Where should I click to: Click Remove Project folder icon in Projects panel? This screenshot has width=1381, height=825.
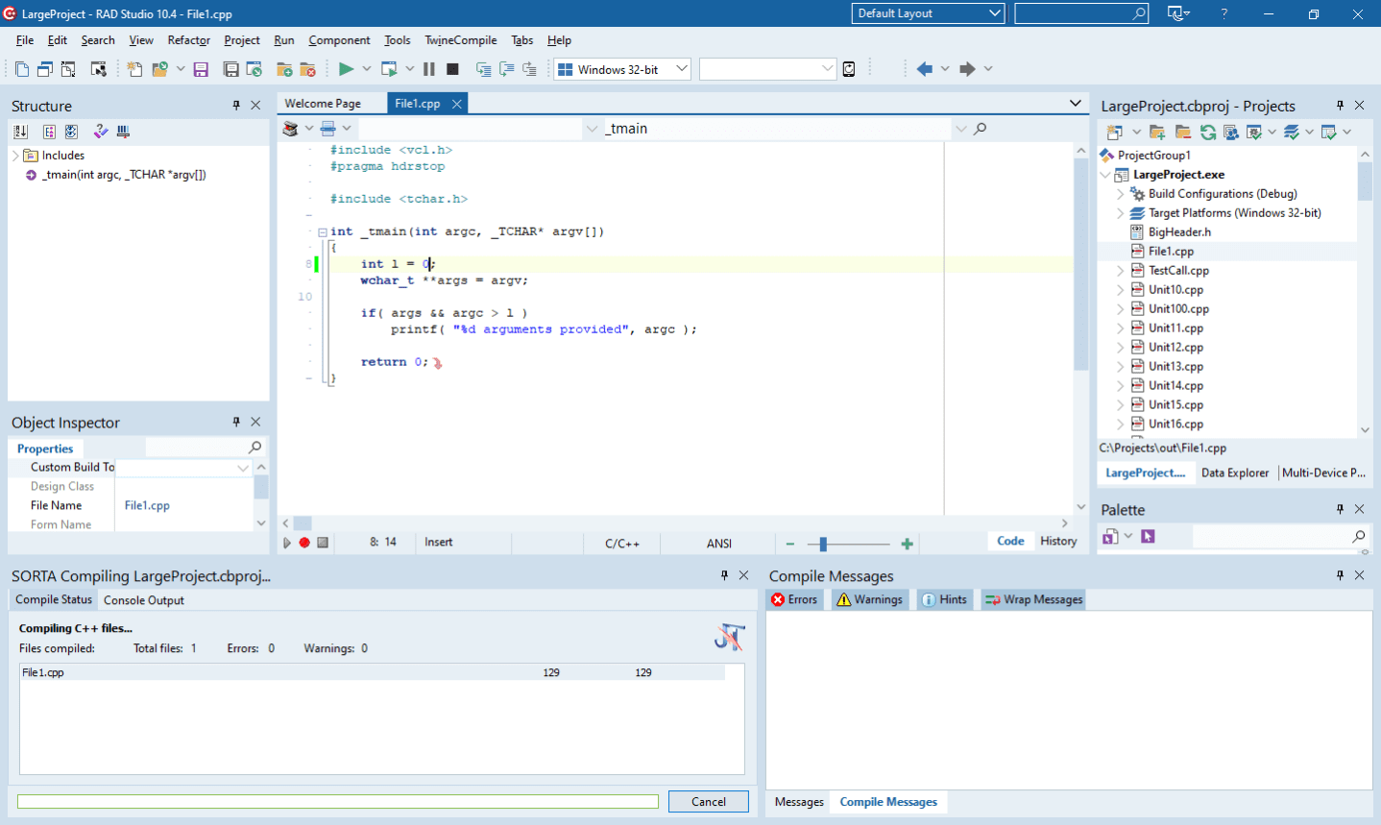pos(1182,132)
